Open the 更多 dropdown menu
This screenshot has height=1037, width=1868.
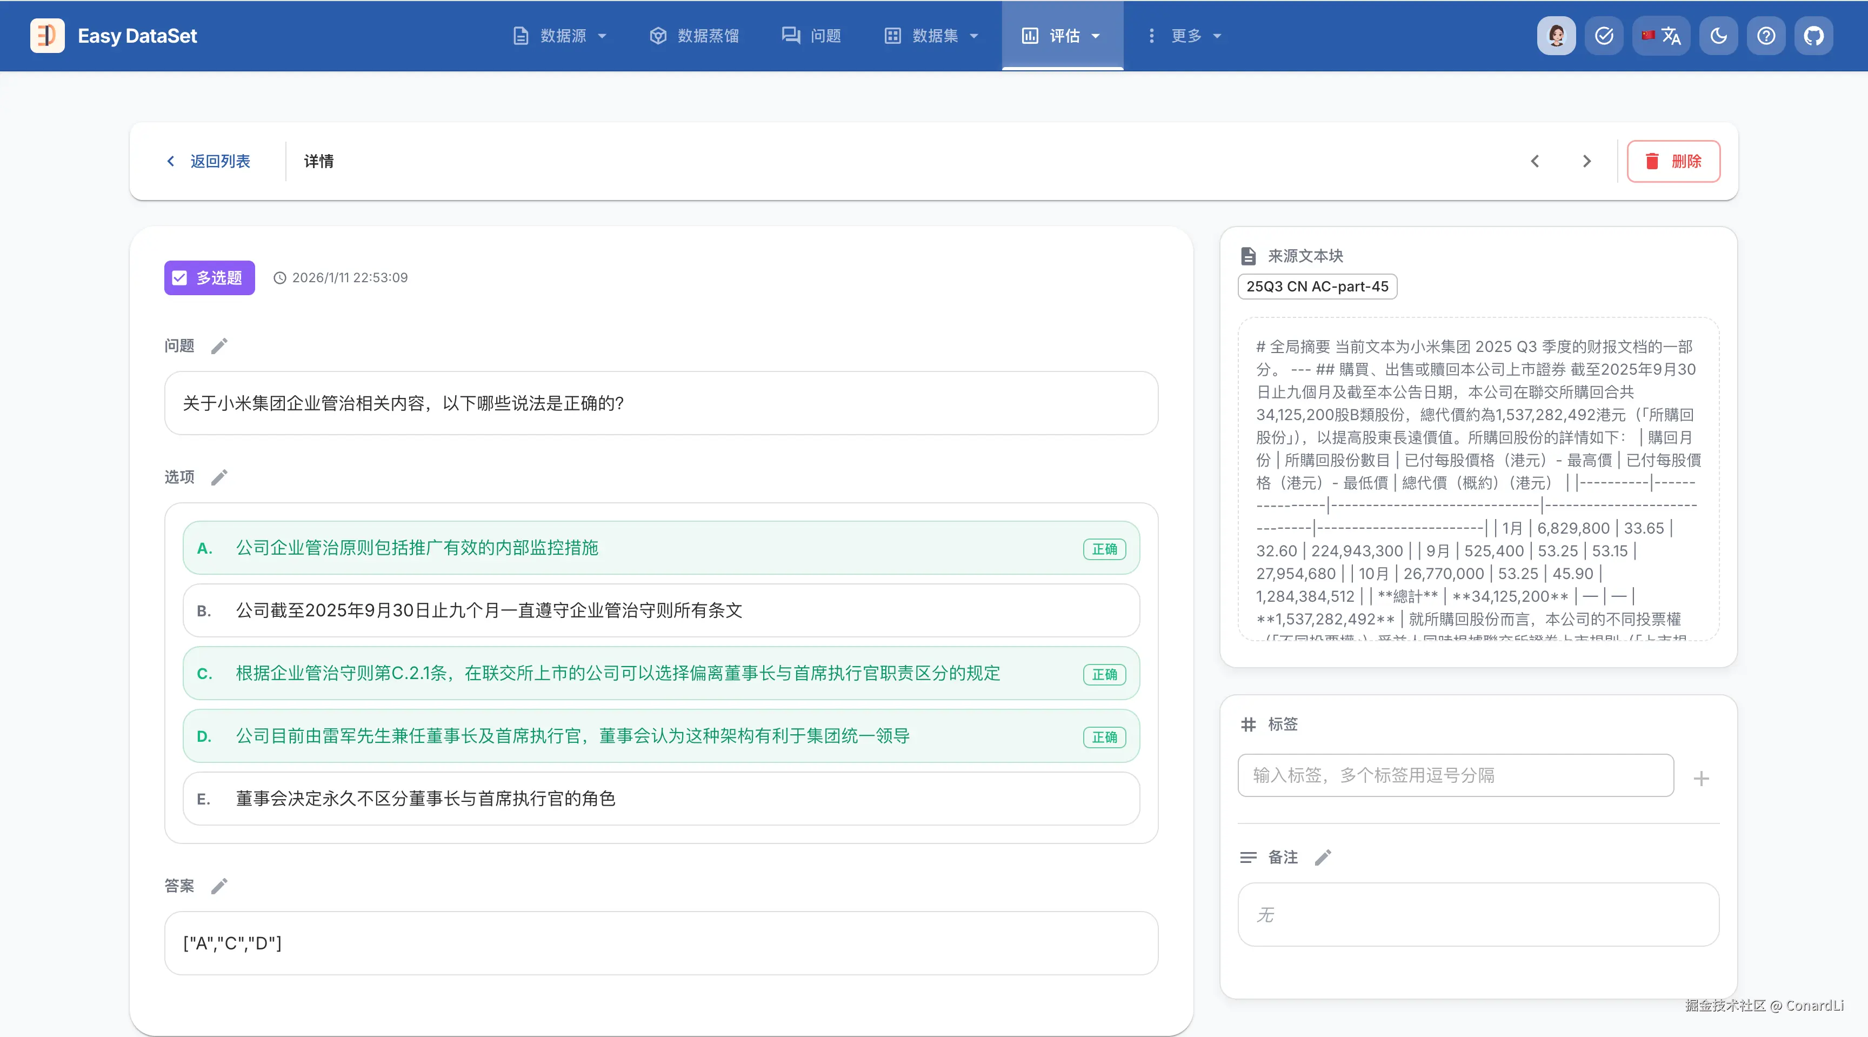tap(1186, 36)
